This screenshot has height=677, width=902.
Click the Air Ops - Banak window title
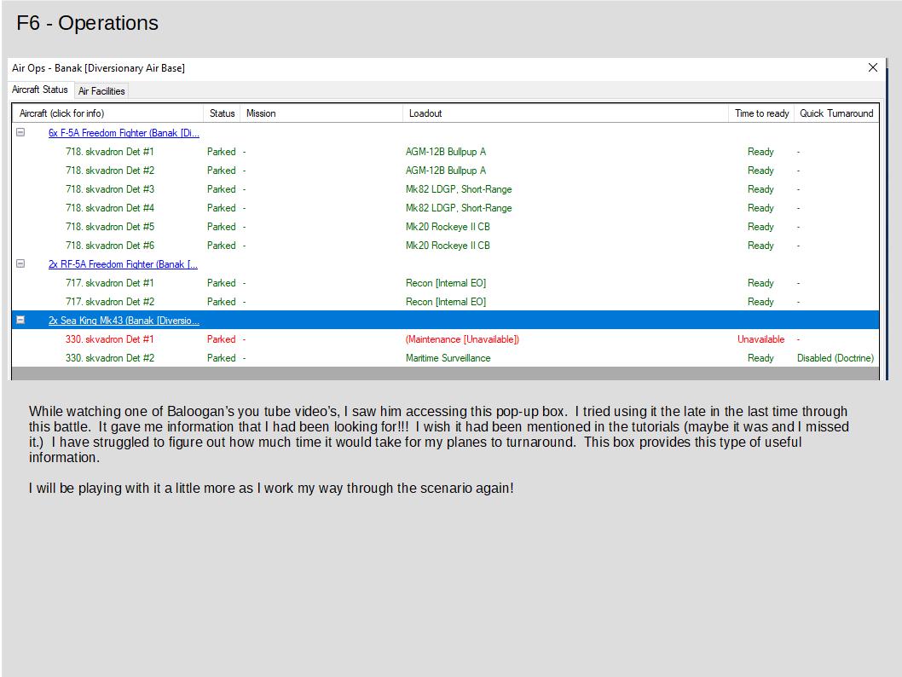coord(98,68)
